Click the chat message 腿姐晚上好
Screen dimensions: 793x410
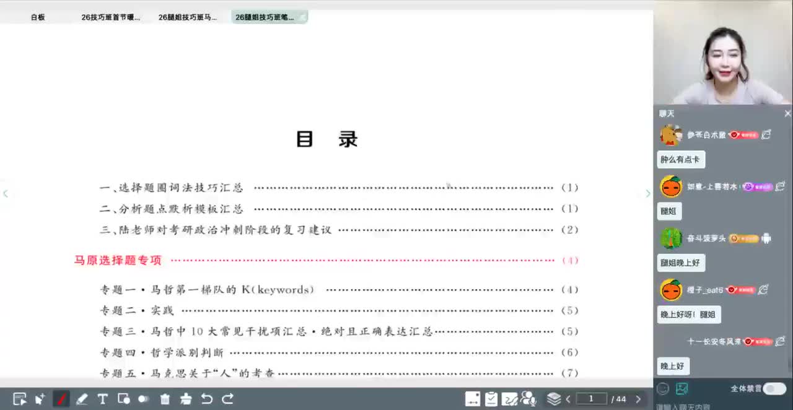680,263
